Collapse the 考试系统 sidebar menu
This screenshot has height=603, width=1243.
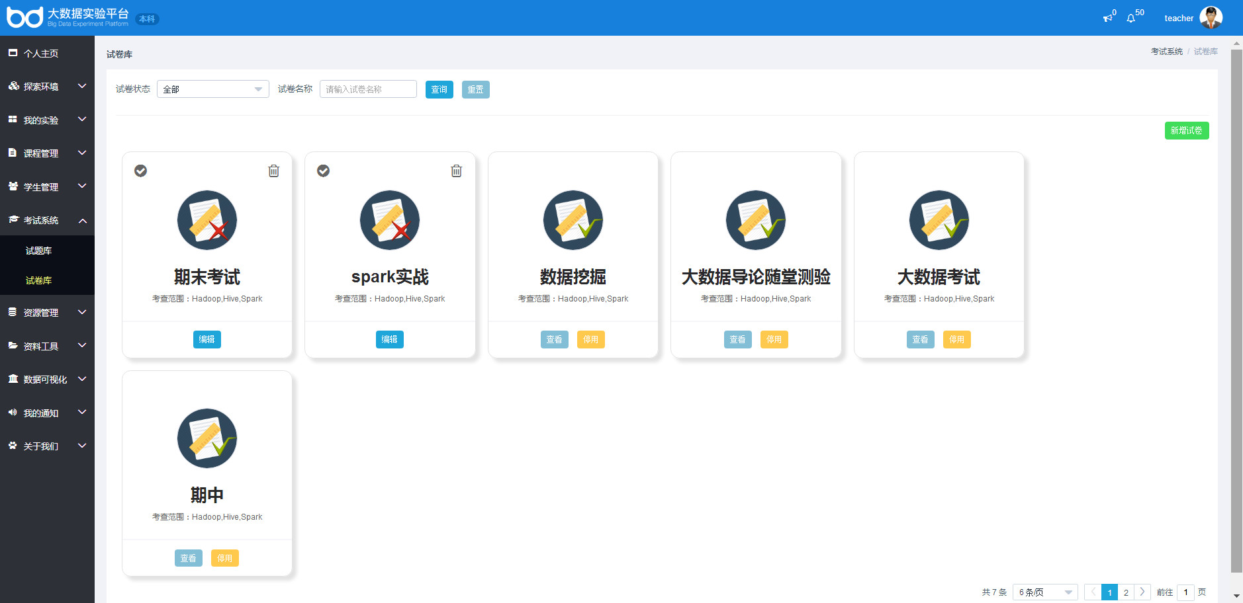(x=47, y=220)
